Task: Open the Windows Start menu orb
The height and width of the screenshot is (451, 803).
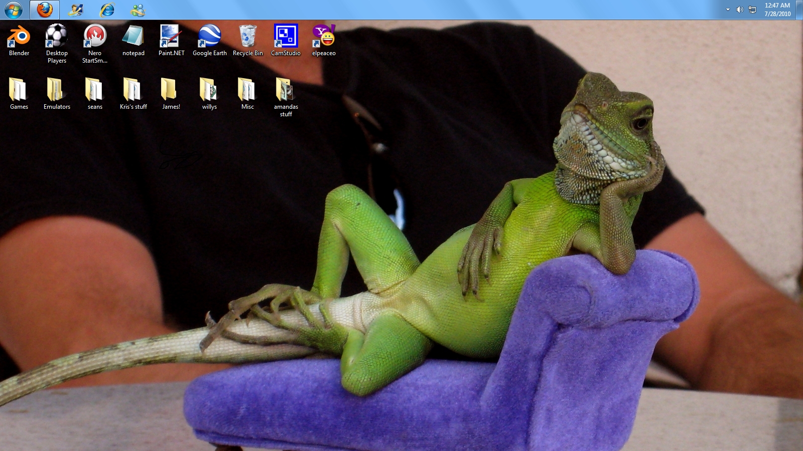Action: 14,10
